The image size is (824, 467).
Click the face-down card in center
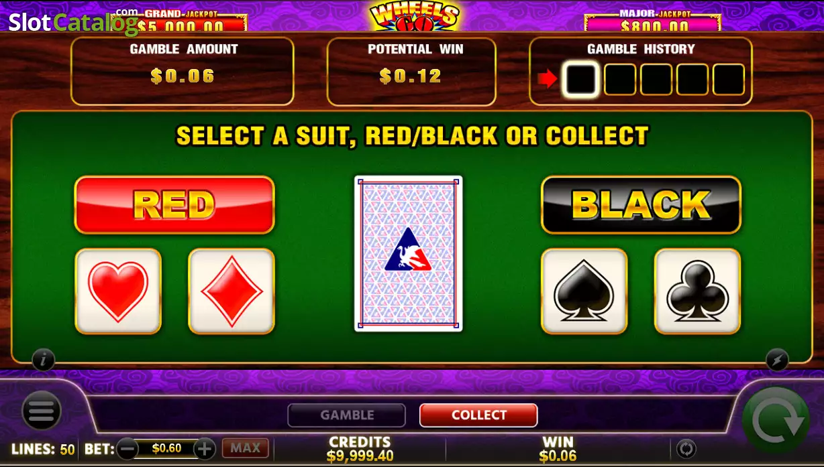[x=409, y=253]
